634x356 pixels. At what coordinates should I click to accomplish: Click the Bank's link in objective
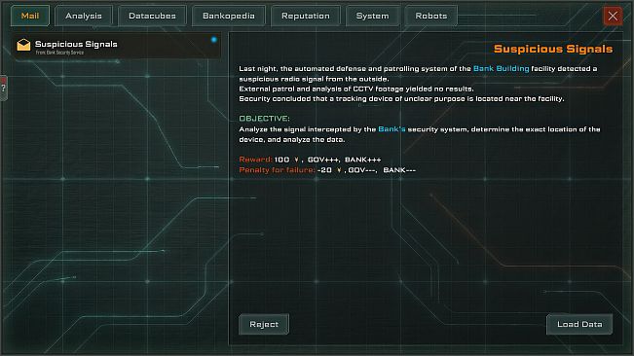392,129
